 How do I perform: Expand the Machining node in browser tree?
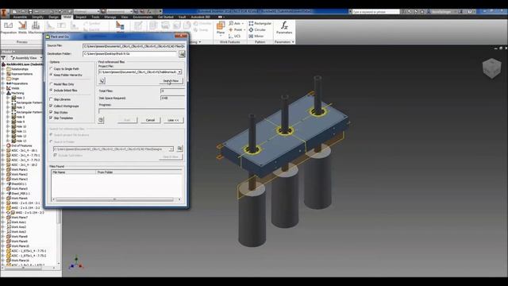3,93
